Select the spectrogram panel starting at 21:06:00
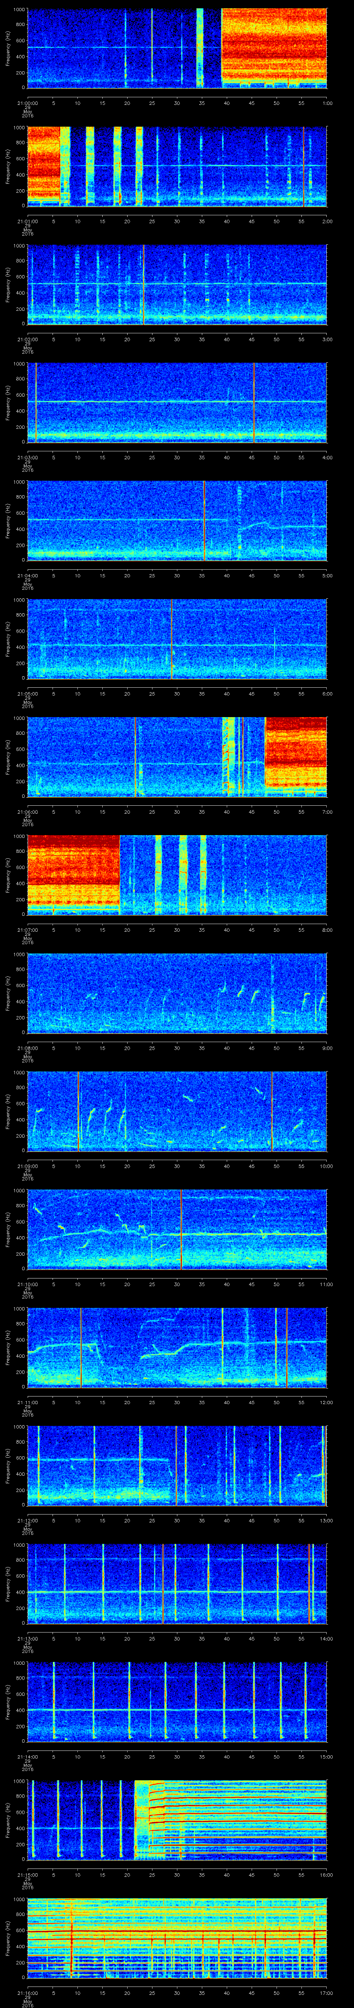 (x=177, y=757)
